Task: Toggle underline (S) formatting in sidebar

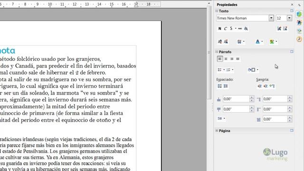Action: 231,28
